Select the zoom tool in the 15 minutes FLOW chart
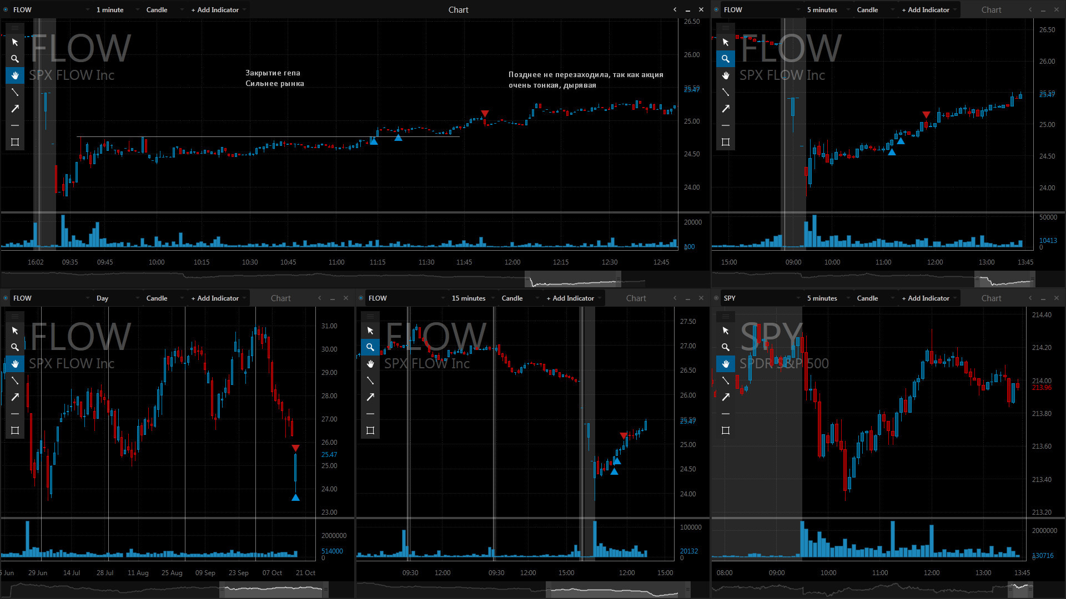The image size is (1066, 599). coord(370,347)
